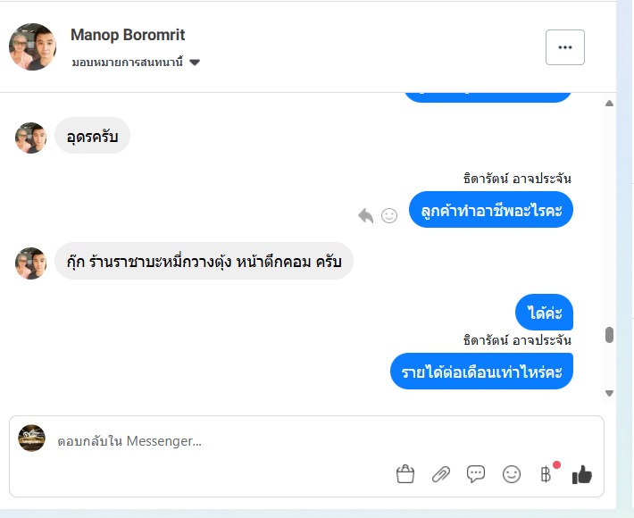Click the message bubble saying อุดรครับ
This screenshot has width=634, height=518.
point(93,136)
